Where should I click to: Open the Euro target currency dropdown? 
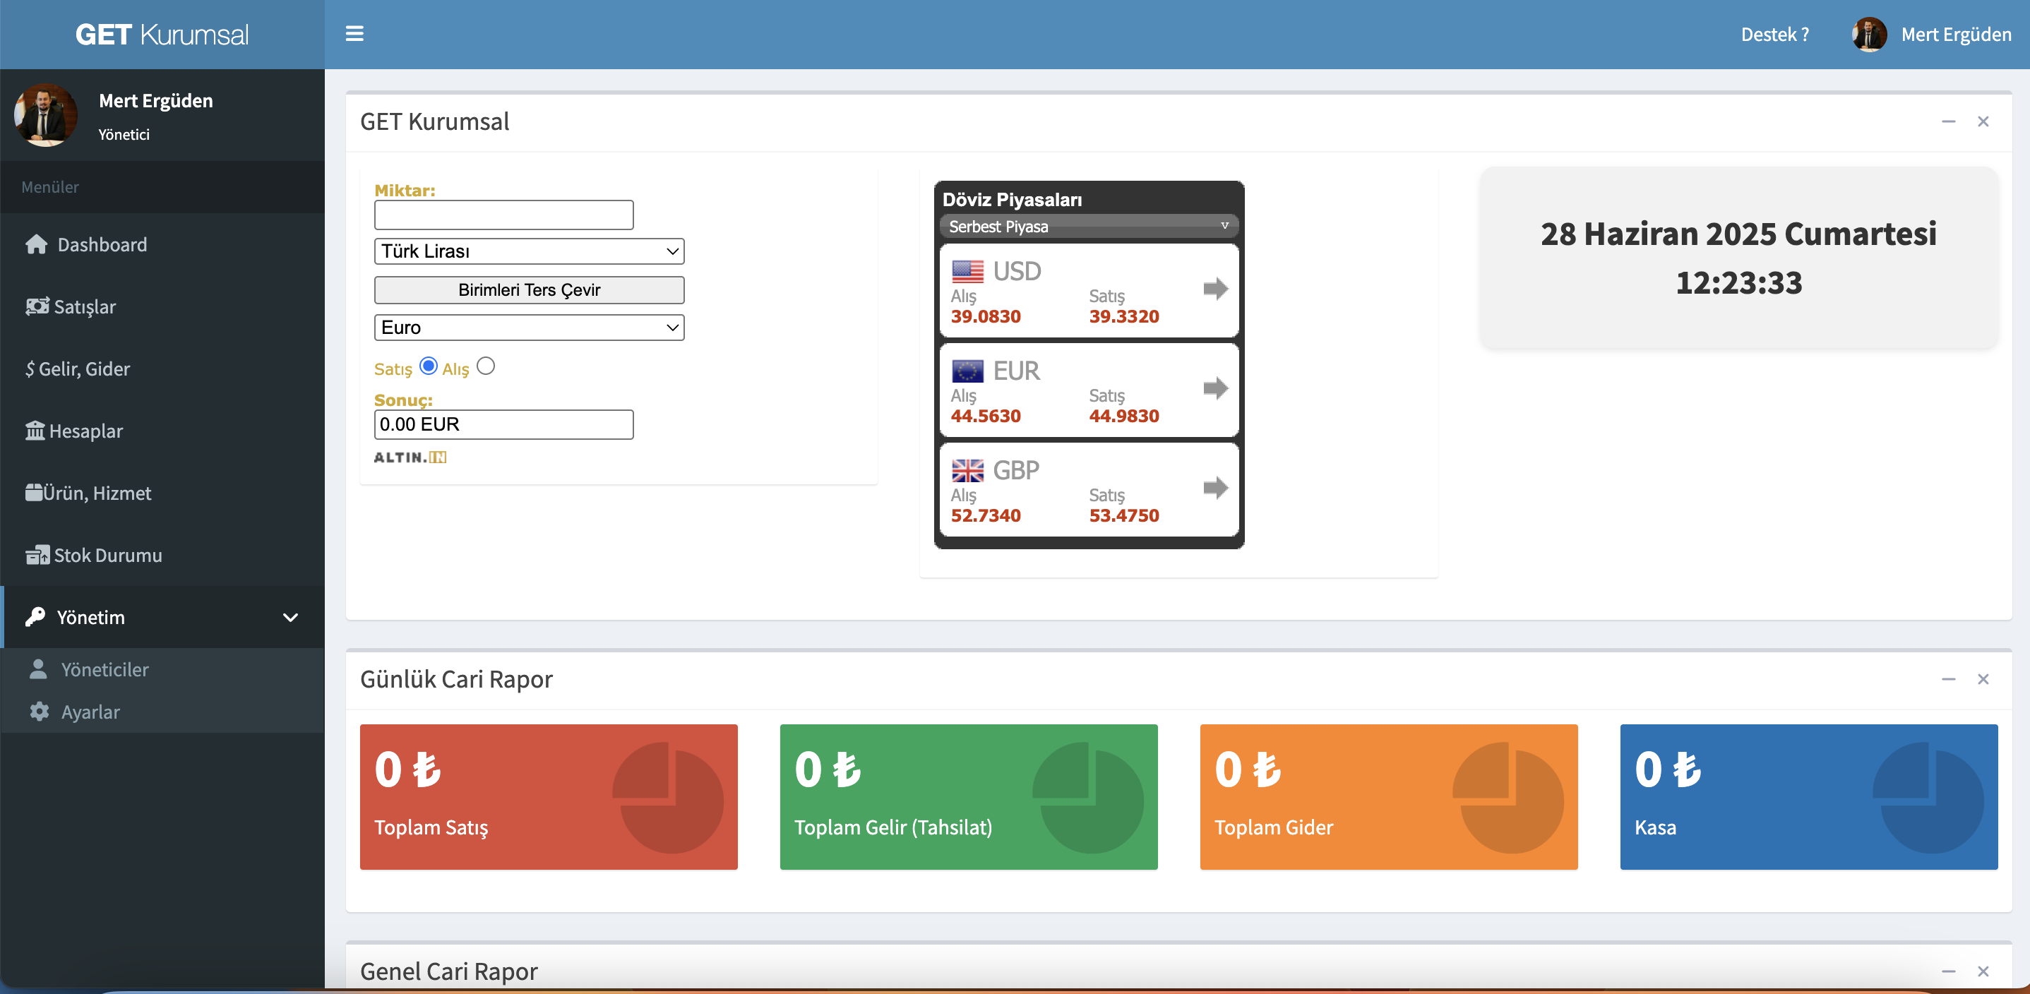[x=529, y=327]
